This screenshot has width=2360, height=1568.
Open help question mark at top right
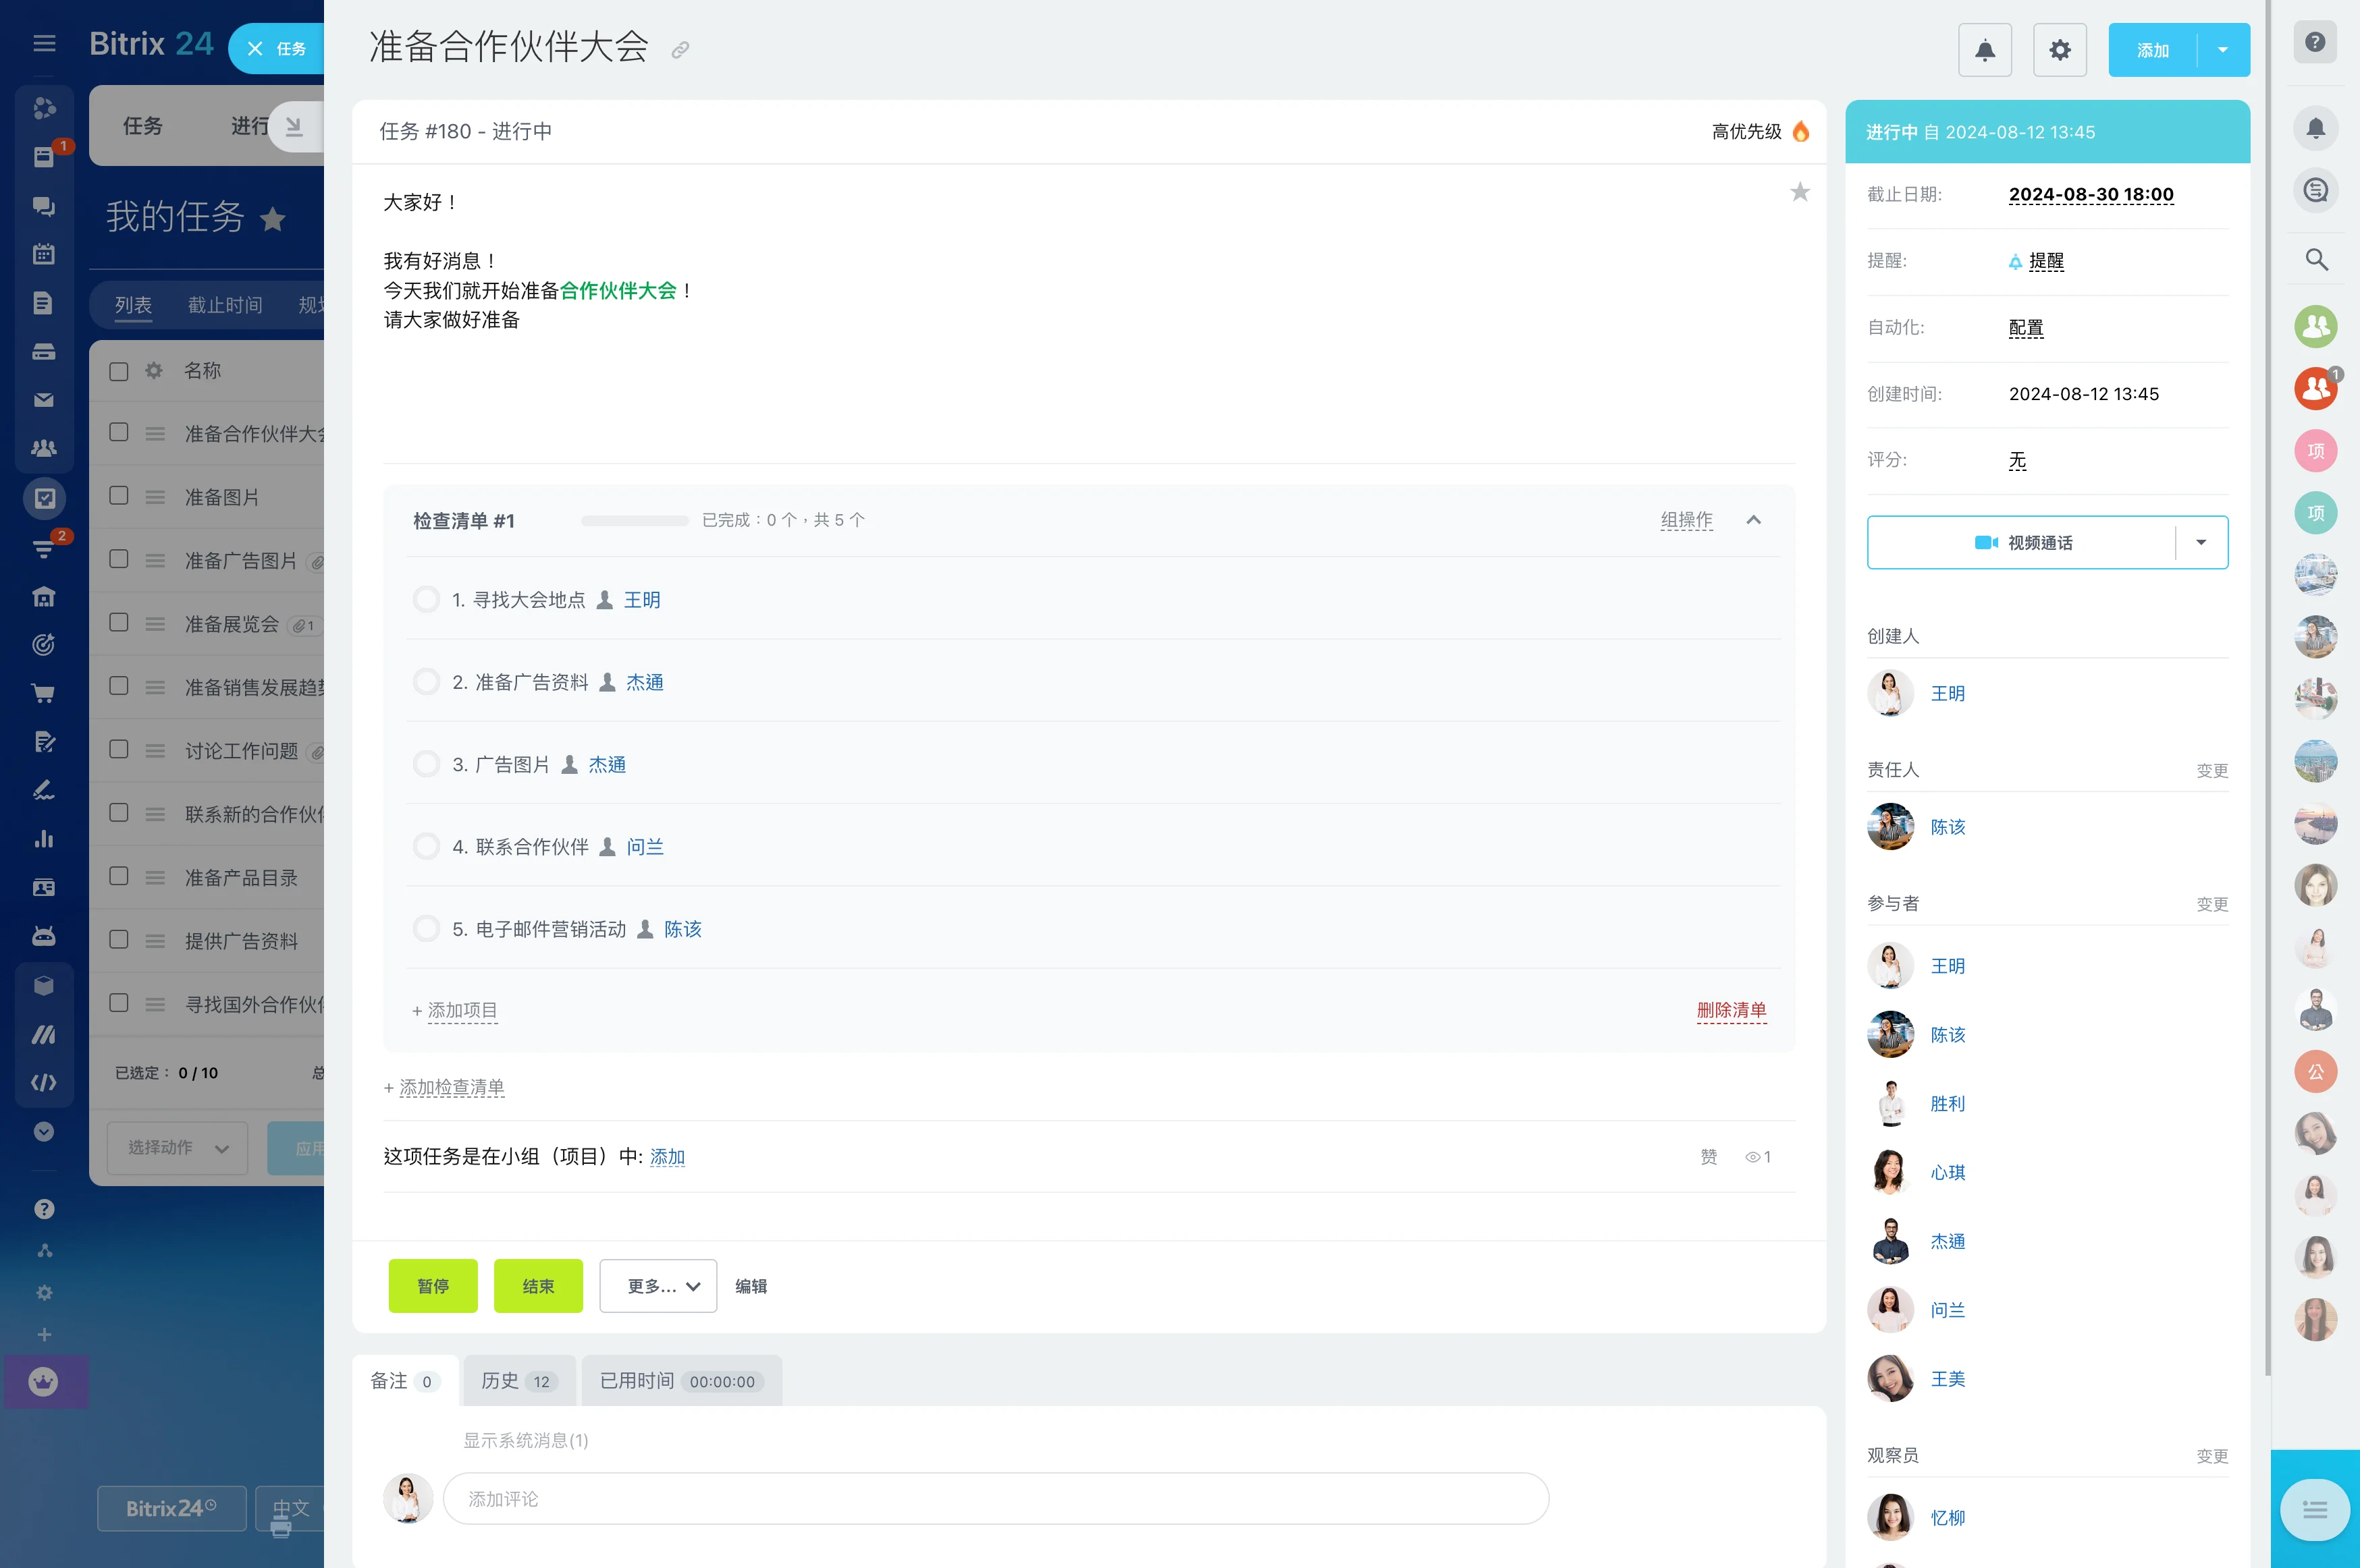pyautogui.click(x=2315, y=42)
